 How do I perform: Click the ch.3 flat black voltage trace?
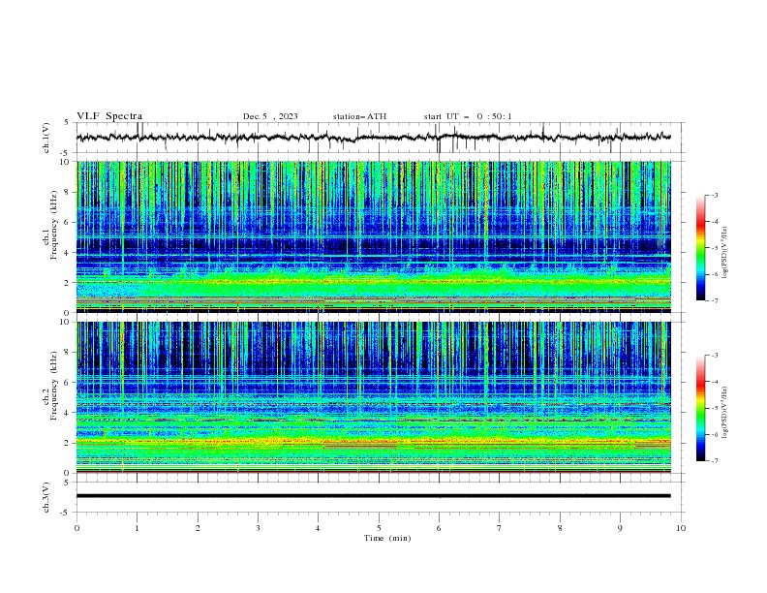[373, 496]
